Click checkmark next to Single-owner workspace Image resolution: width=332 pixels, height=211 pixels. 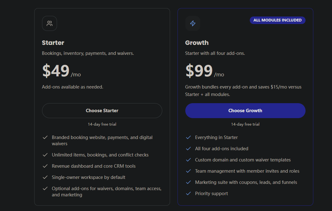pos(45,177)
